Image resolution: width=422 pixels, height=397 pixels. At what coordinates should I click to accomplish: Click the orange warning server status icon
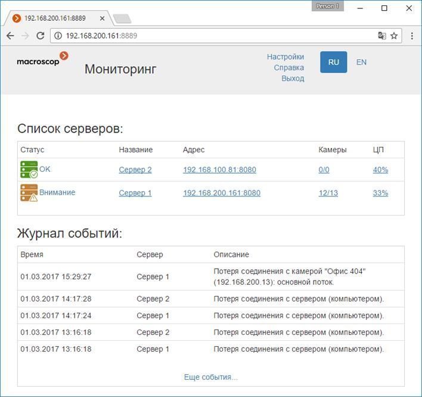click(29, 193)
